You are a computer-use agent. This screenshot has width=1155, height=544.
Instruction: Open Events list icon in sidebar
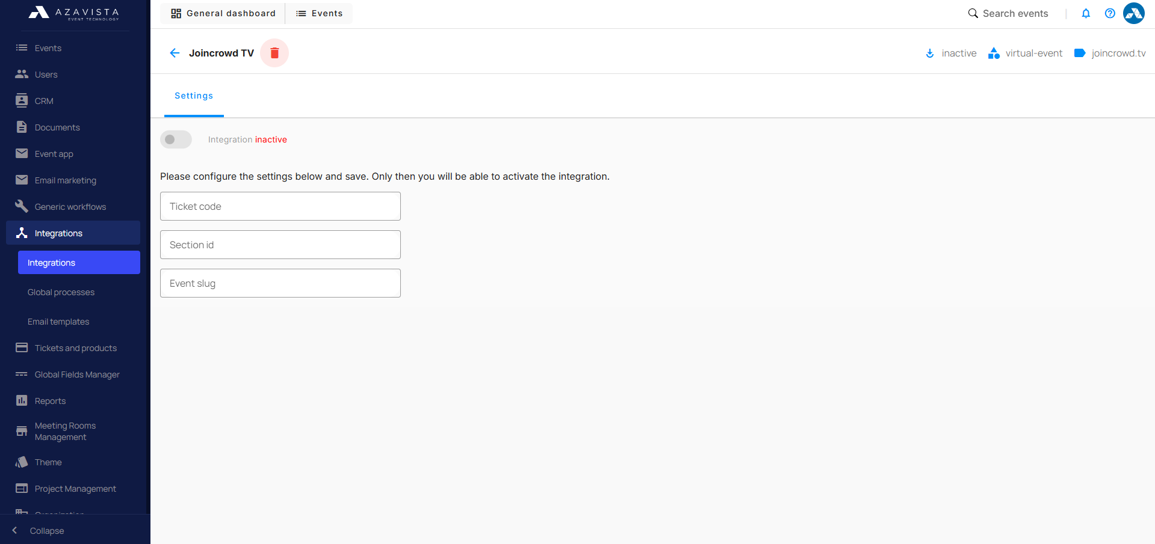point(22,47)
